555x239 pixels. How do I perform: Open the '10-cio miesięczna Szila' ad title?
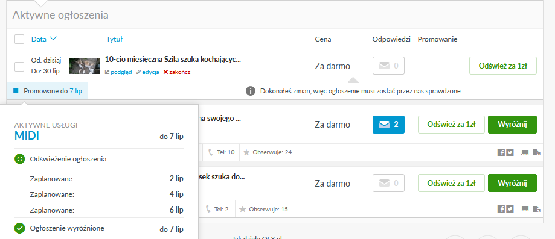(x=173, y=60)
